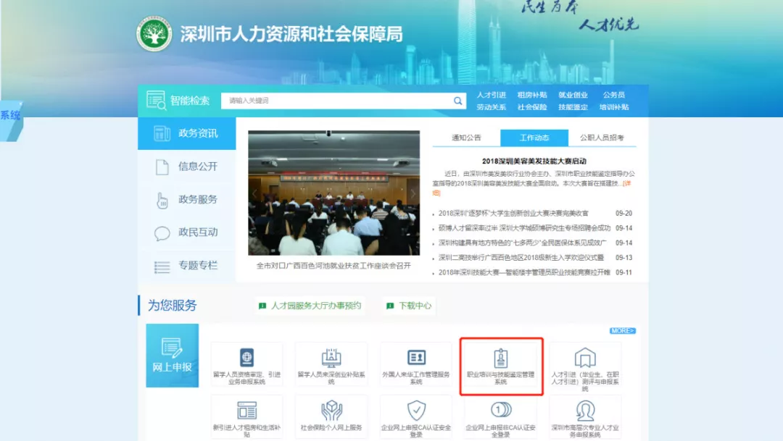
Task: Open 新引进人才租房和生活补贴 icon
Action: pos(247,411)
